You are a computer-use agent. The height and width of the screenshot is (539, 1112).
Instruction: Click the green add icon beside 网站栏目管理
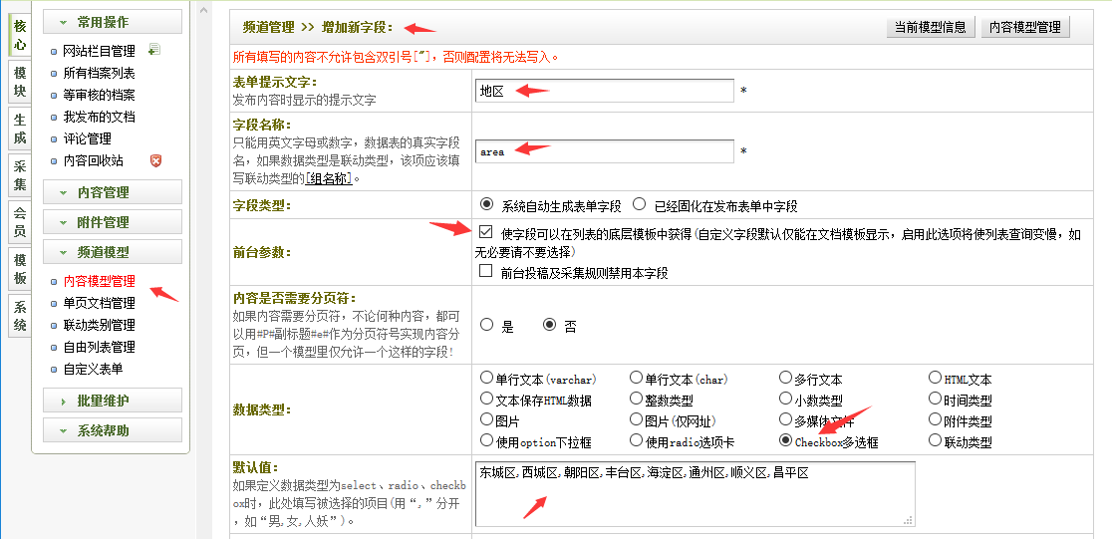click(153, 50)
